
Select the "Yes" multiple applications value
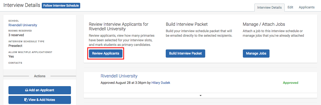11,57
